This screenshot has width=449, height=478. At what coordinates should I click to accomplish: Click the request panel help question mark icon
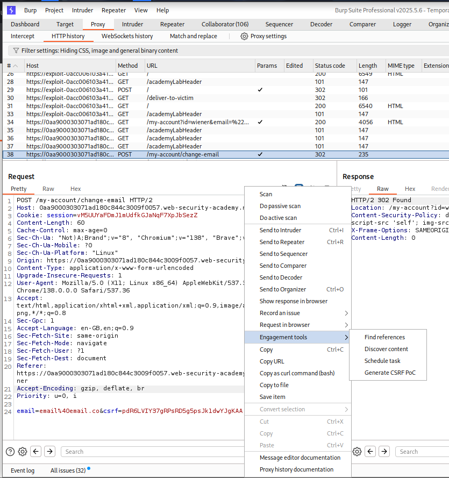pyautogui.click(x=10, y=452)
